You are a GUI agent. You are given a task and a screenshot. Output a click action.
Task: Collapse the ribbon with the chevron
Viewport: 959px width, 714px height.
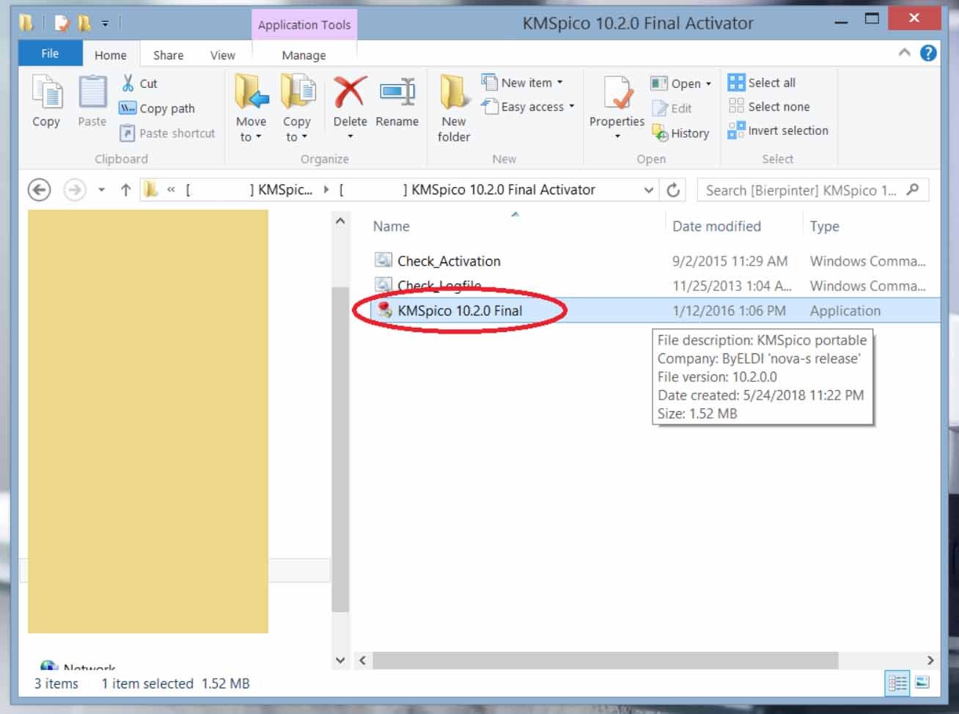[x=904, y=53]
